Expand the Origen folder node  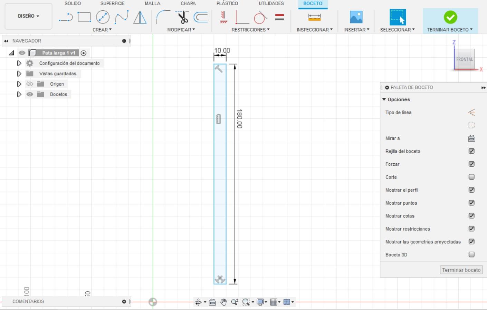pos(19,84)
